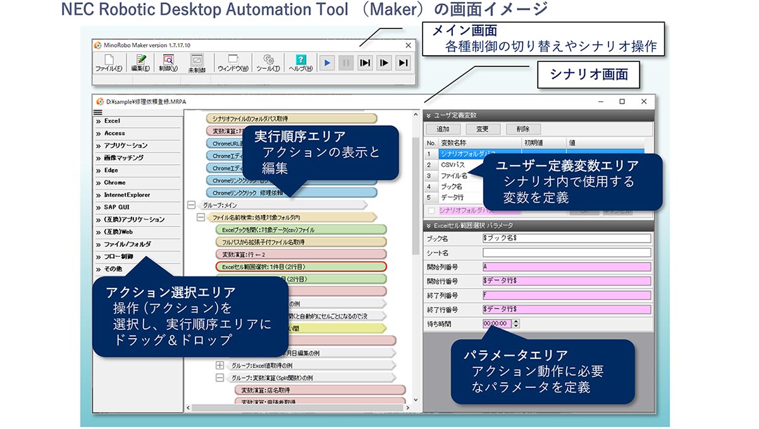Screen dimensions: 759x429
Task: Click the empty シート名 input field
Action: click(566, 252)
